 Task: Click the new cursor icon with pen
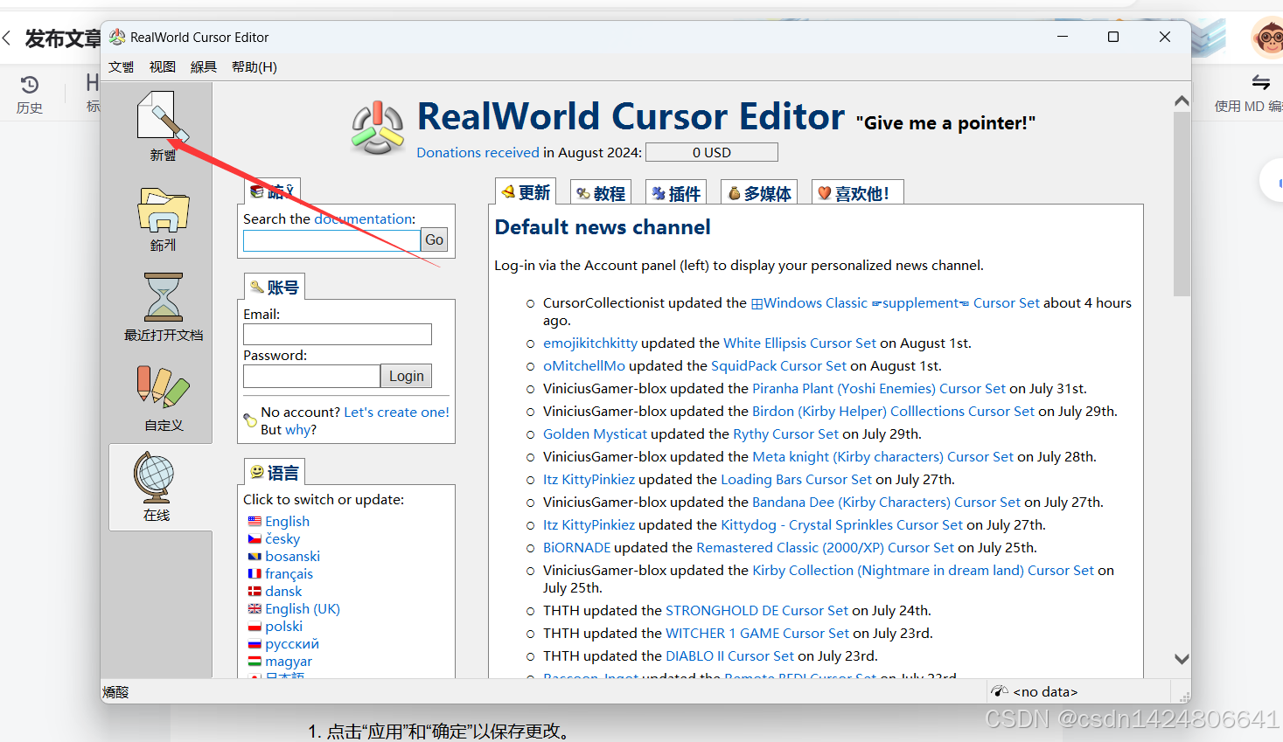pyautogui.click(x=163, y=115)
